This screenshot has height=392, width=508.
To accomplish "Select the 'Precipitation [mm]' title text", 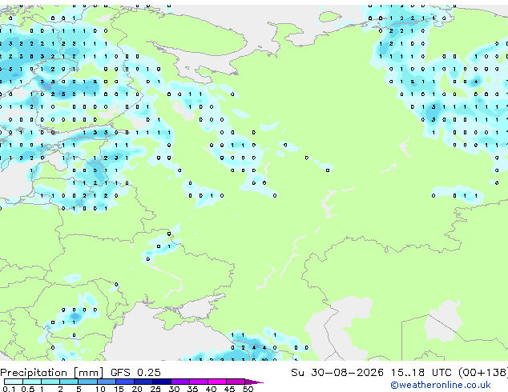I will tap(52, 373).
